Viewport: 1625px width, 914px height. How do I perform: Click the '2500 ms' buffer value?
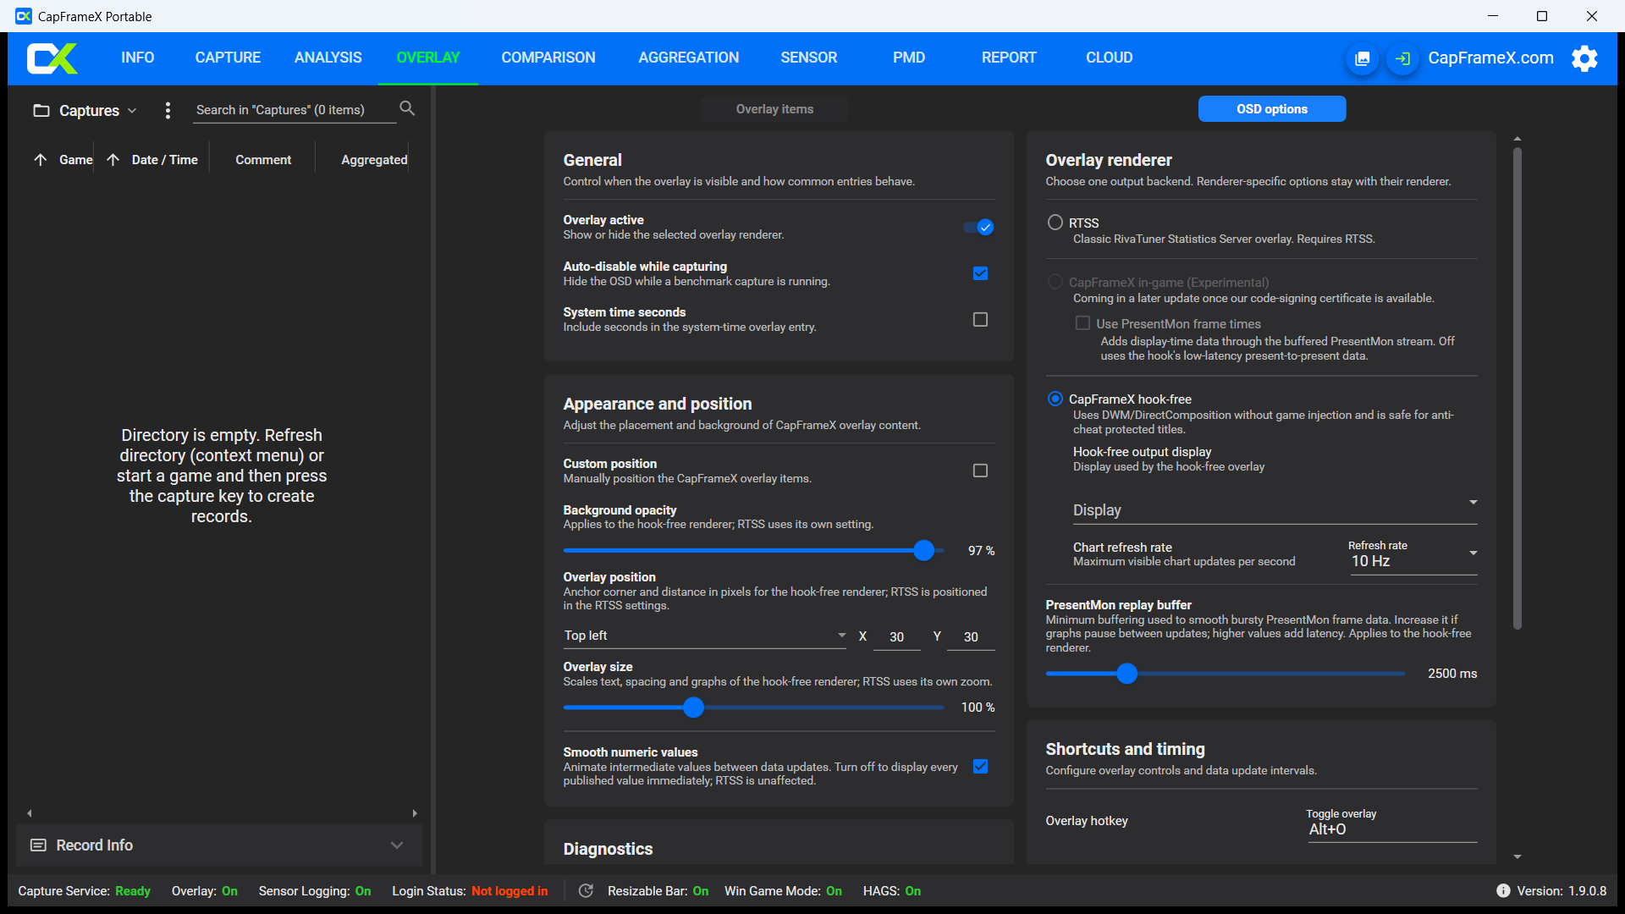tap(1452, 674)
